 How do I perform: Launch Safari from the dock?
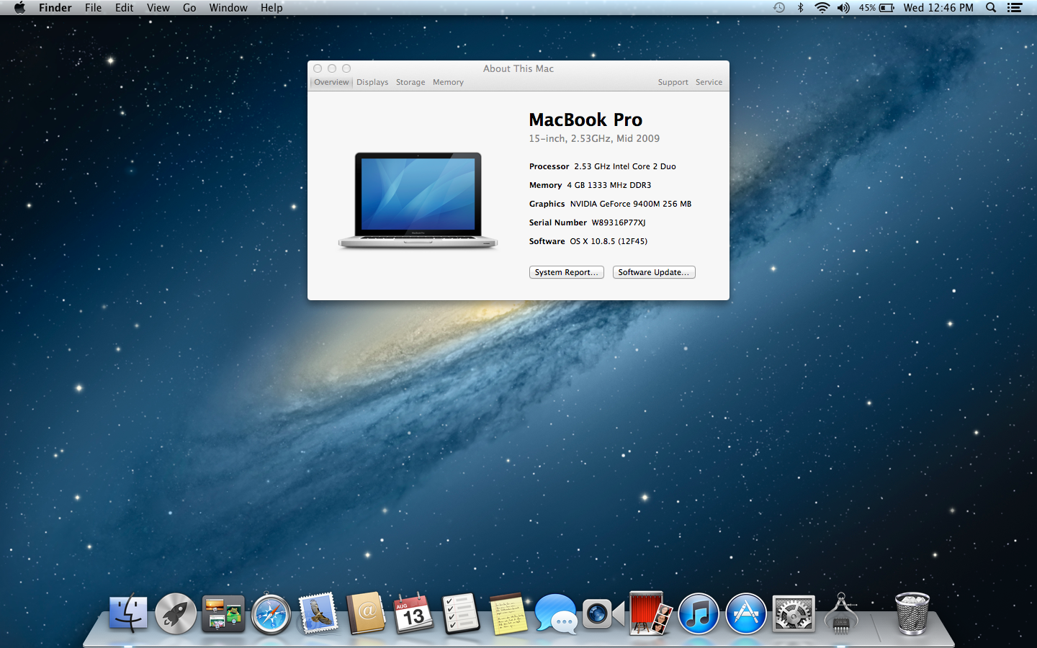[x=271, y=614]
